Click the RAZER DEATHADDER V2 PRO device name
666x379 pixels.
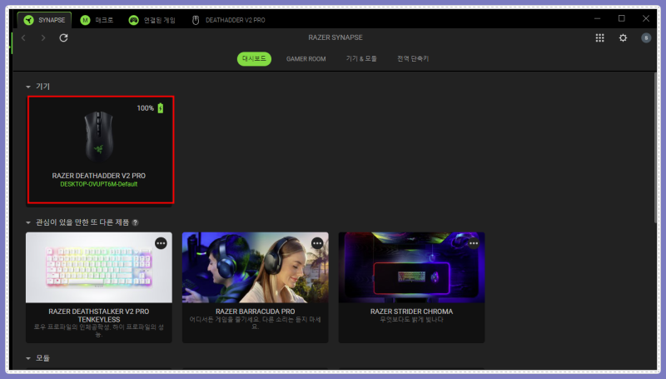click(x=99, y=176)
